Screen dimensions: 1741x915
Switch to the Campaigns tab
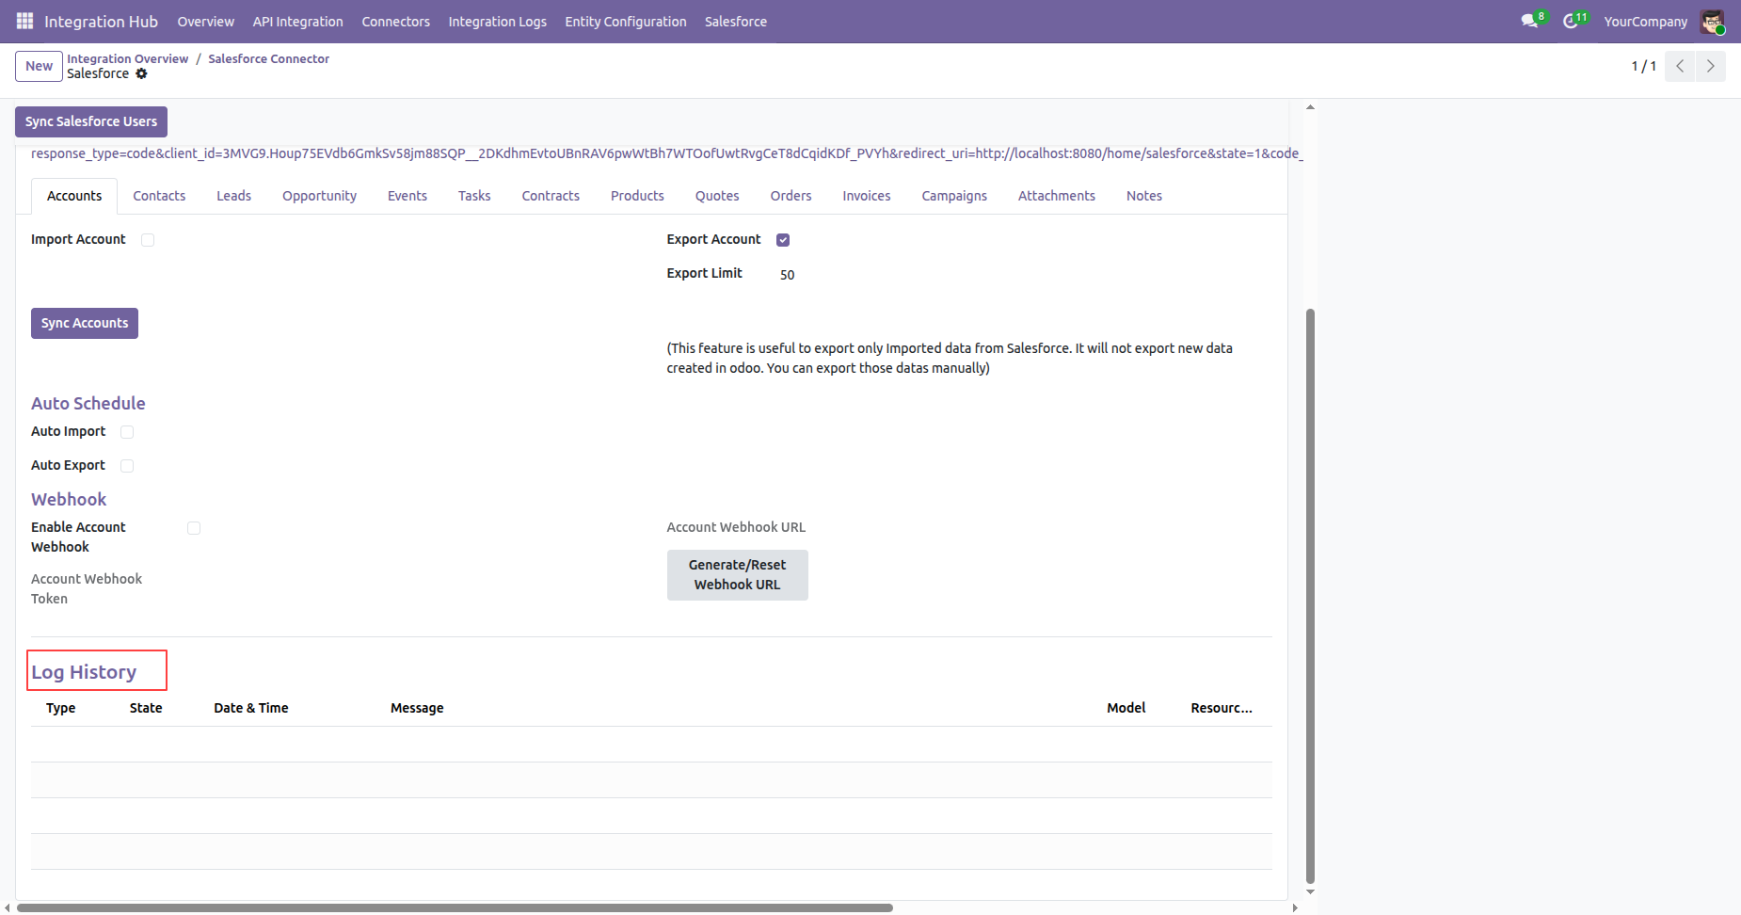[x=954, y=196]
